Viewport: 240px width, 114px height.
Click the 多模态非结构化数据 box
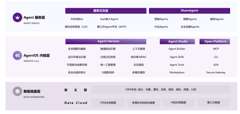click(143, 102)
